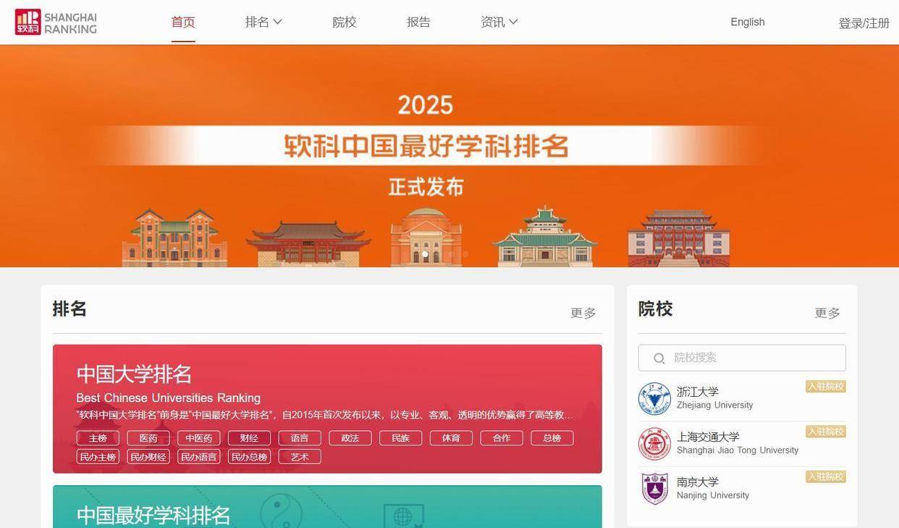899x528 pixels.
Task: Click the ShanghaiRanking logo
Action: click(x=56, y=22)
